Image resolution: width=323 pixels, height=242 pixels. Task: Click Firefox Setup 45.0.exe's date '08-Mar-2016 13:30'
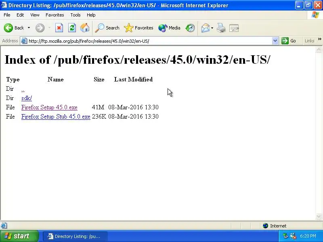pos(134,107)
